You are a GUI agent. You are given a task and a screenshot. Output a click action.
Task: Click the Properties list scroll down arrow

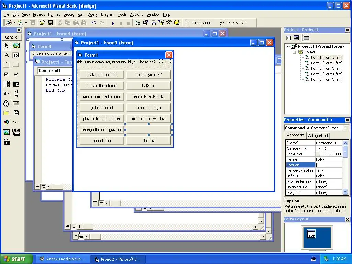point(345,192)
